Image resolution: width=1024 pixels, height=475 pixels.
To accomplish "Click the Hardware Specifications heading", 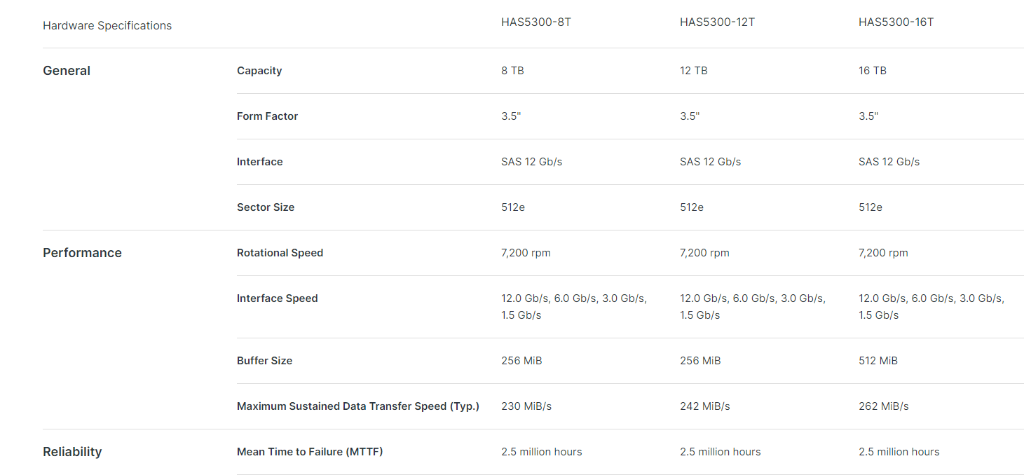I will (107, 25).
